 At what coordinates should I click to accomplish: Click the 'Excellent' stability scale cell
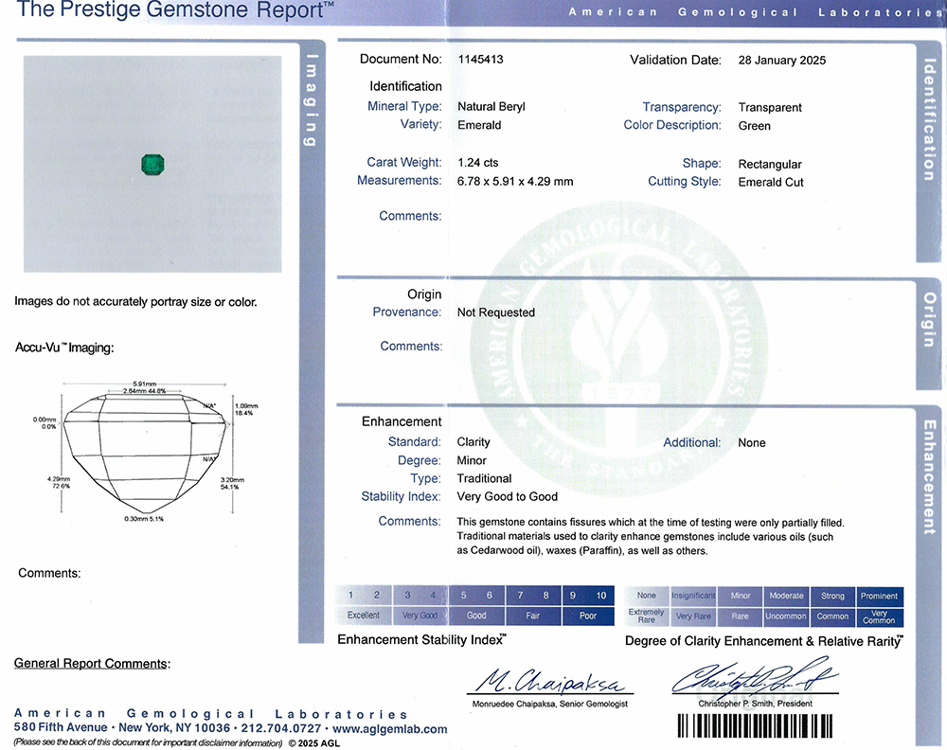[x=364, y=616]
